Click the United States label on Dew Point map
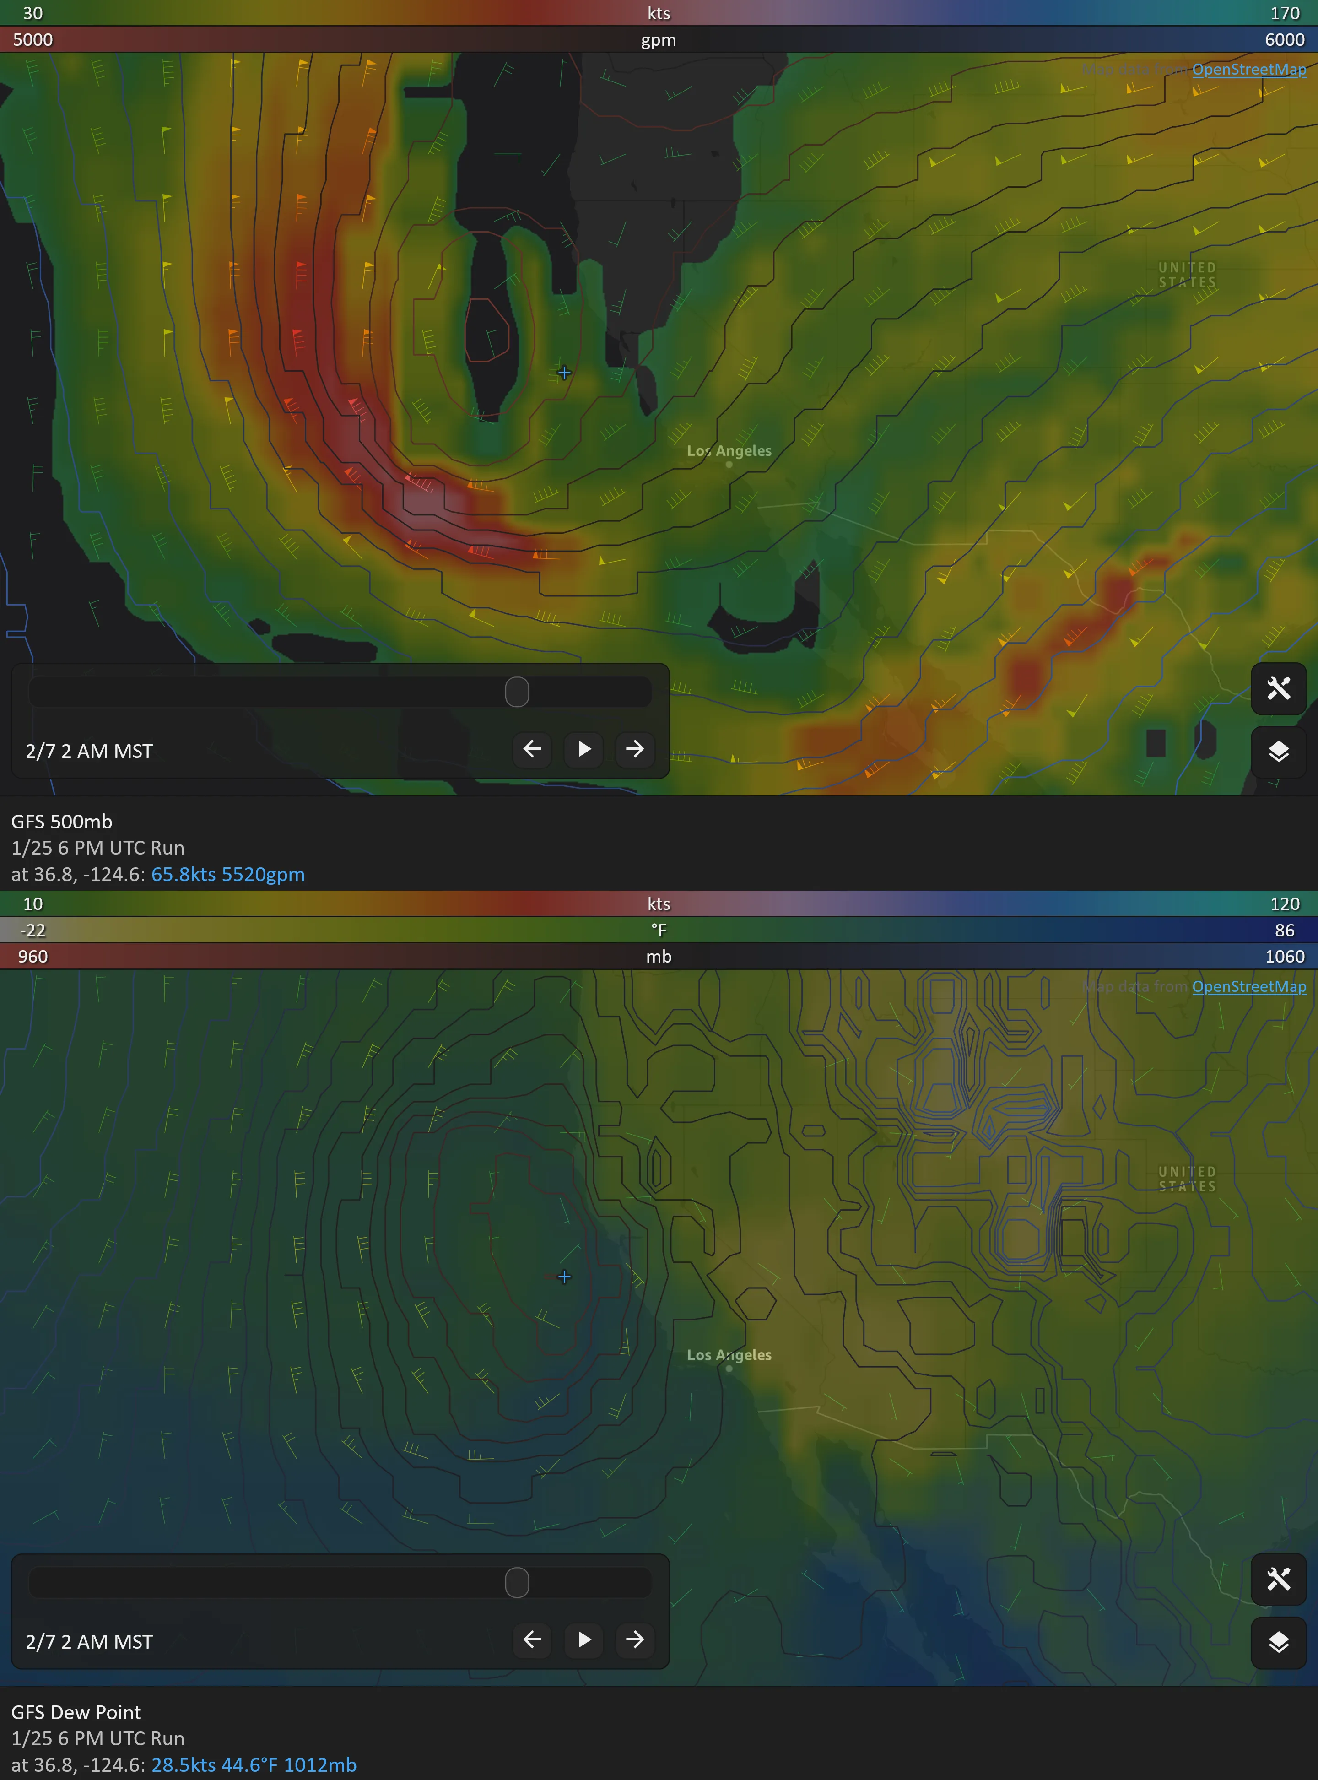This screenshot has height=1780, width=1318. [x=1187, y=1179]
